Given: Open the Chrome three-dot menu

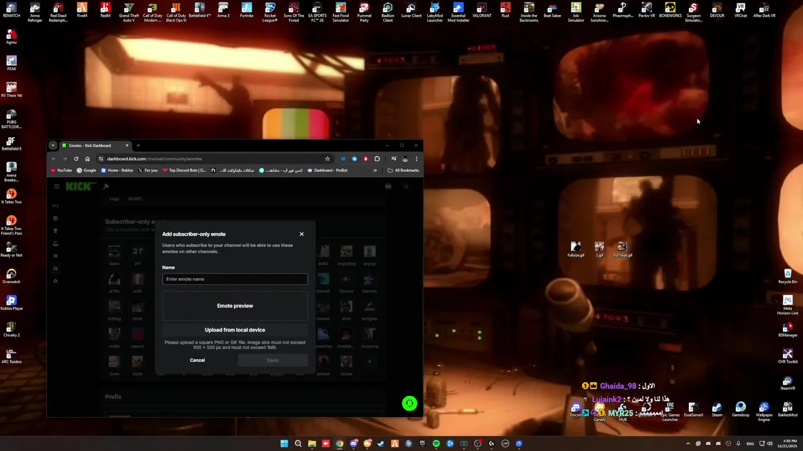Looking at the screenshot, I should (x=416, y=159).
